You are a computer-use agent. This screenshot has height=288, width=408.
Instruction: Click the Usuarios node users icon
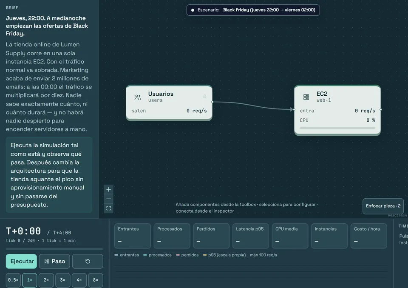[x=138, y=97]
